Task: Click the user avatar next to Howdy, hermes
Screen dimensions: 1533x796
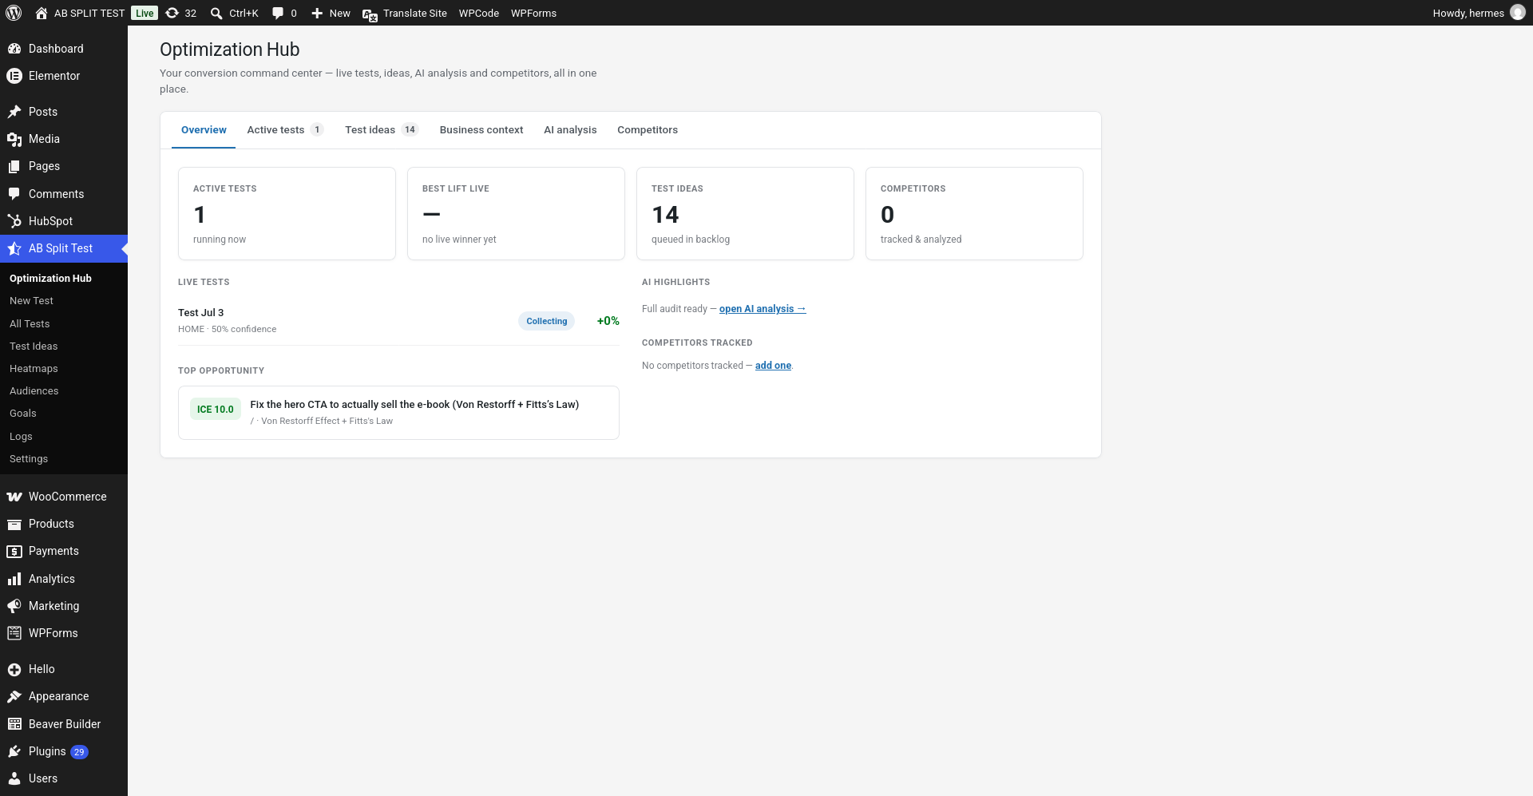Action: (1518, 13)
